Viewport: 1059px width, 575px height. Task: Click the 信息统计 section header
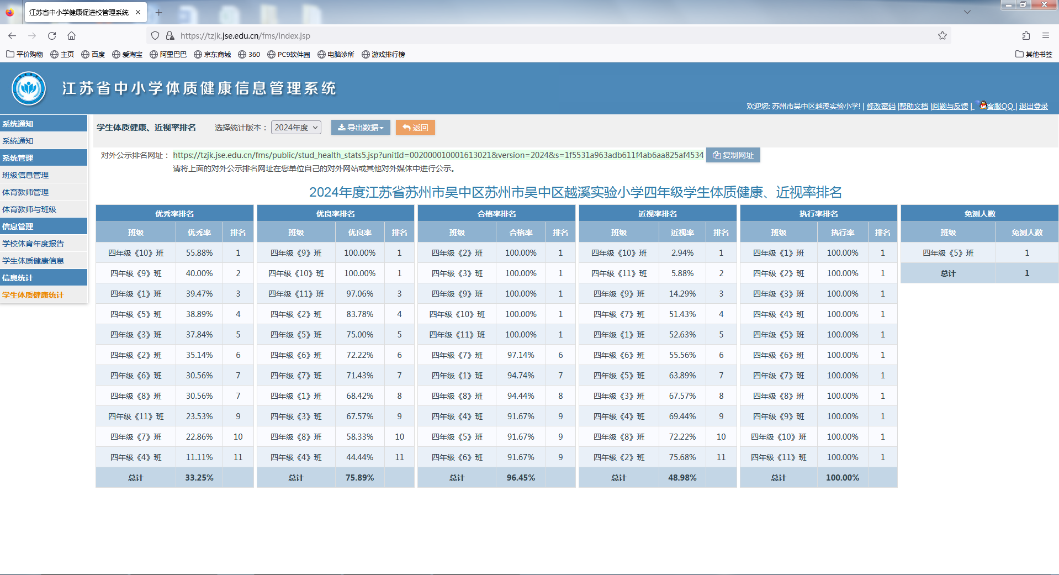[x=44, y=278]
